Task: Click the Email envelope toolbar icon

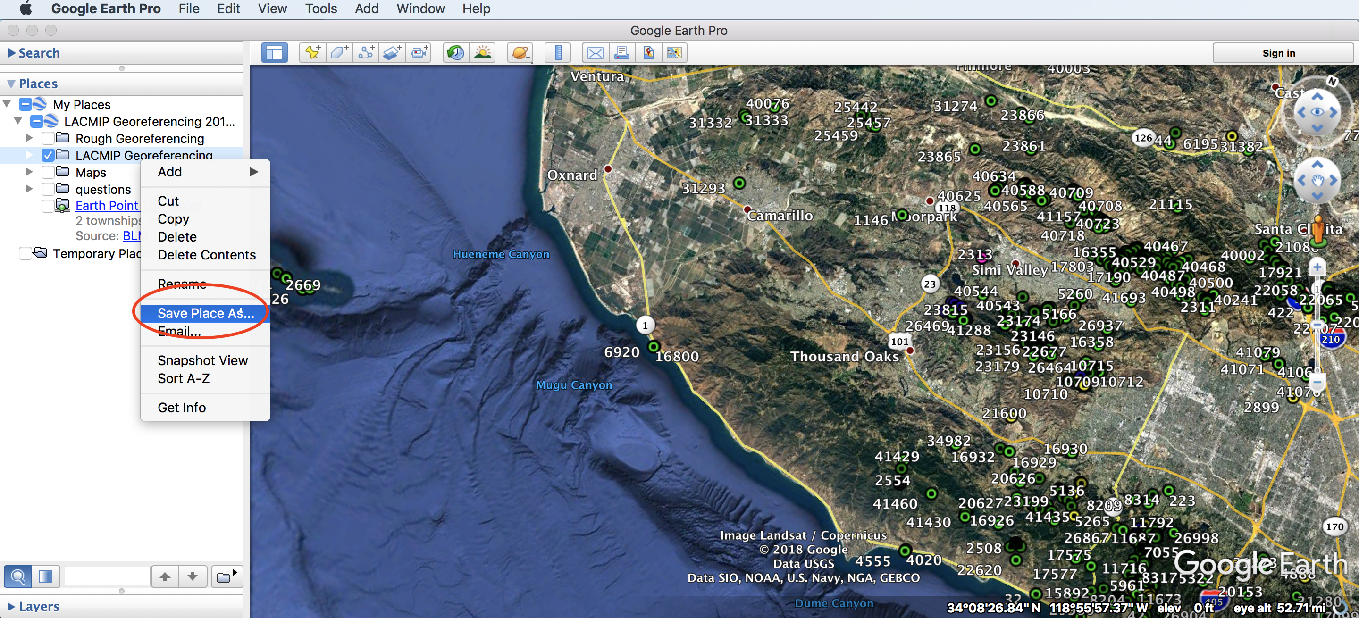Action: point(595,53)
